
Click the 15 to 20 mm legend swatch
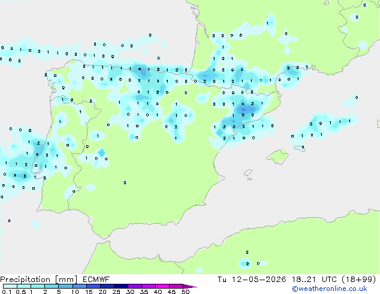pyautogui.click(x=94, y=286)
